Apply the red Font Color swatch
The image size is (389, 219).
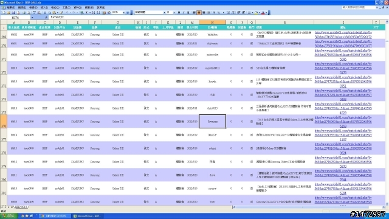click(x=263, y=12)
